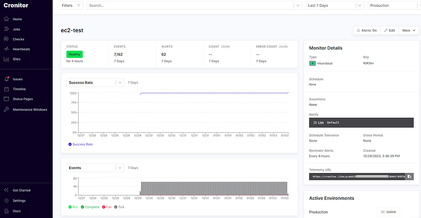Click the ec2-test monitor title

[72, 30]
